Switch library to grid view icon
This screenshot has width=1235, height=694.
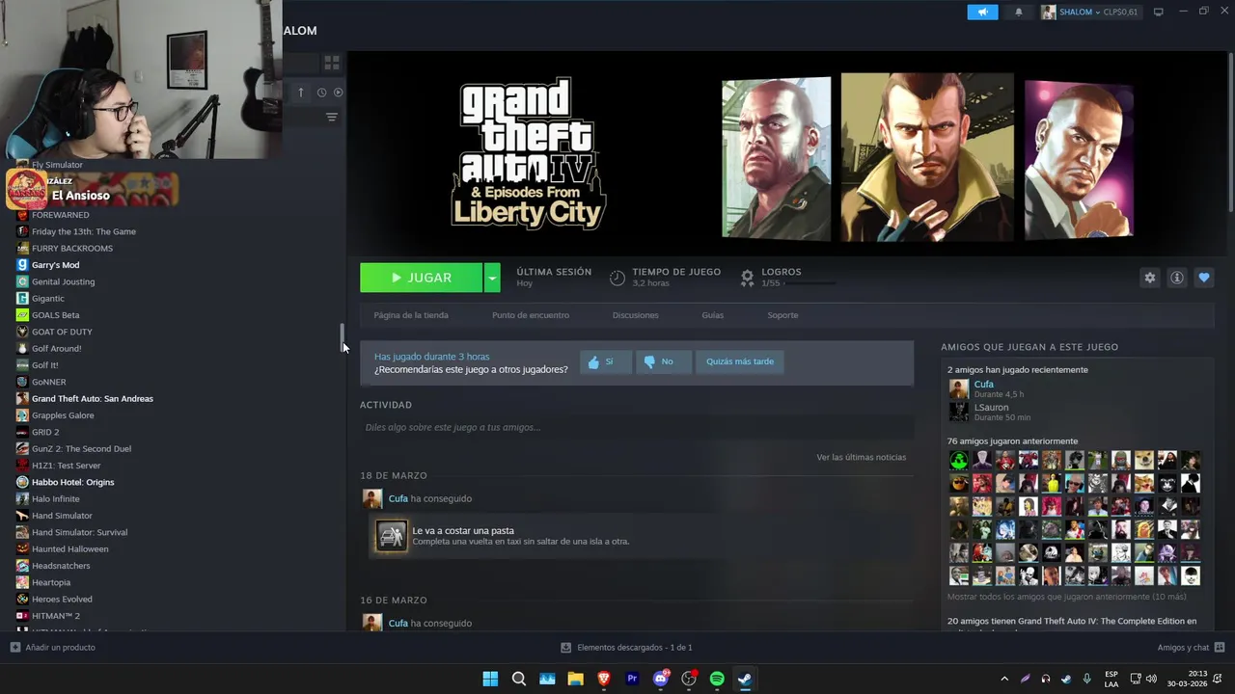(332, 63)
